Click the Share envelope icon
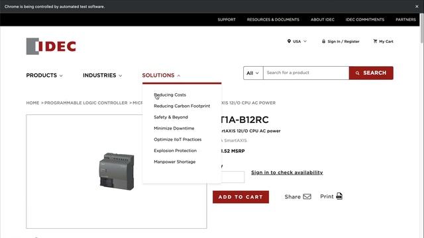This screenshot has height=238, width=424. click(307, 196)
